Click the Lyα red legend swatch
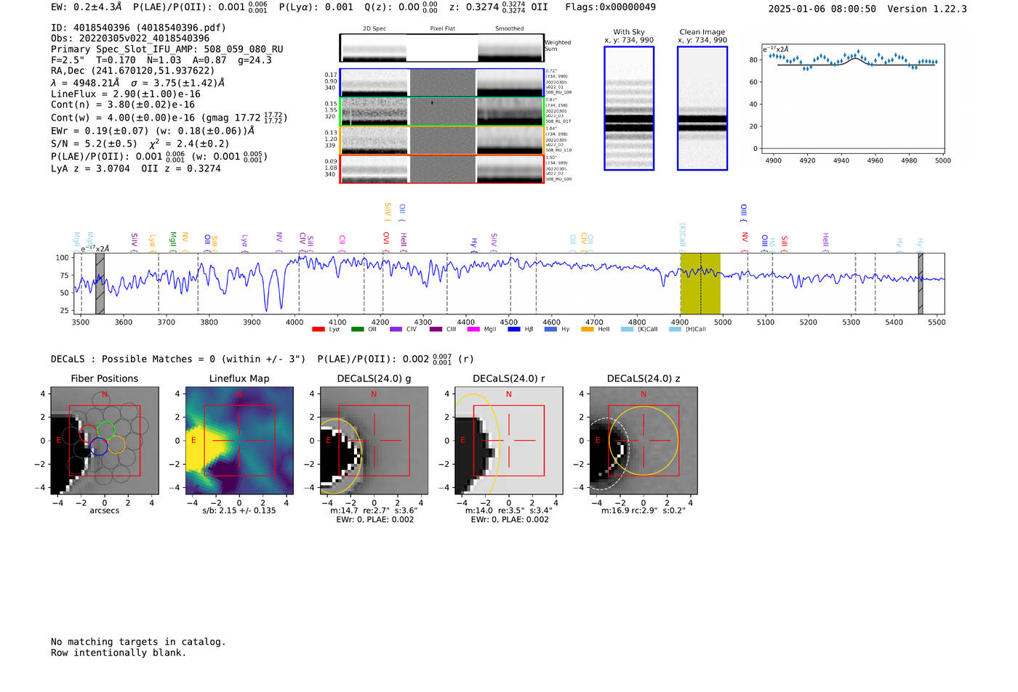The image size is (1018, 692). [x=318, y=329]
